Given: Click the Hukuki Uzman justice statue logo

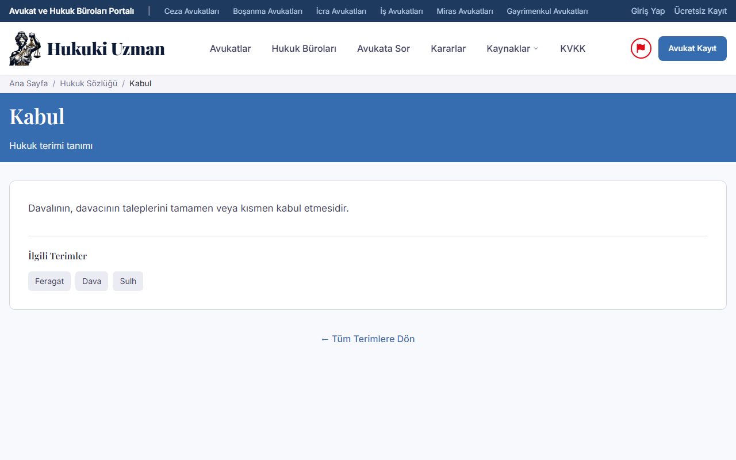Looking at the screenshot, I should pyautogui.click(x=25, y=48).
